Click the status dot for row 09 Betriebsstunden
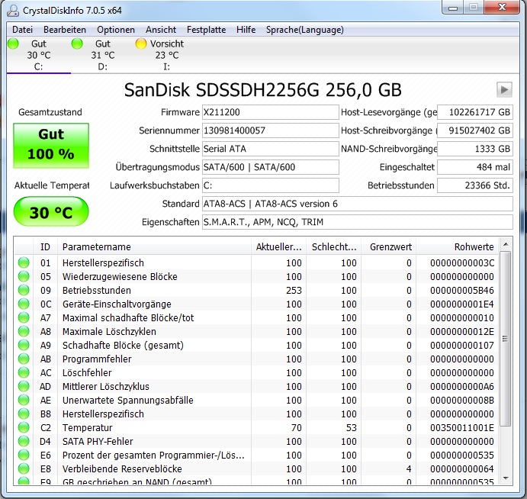 click(24, 290)
